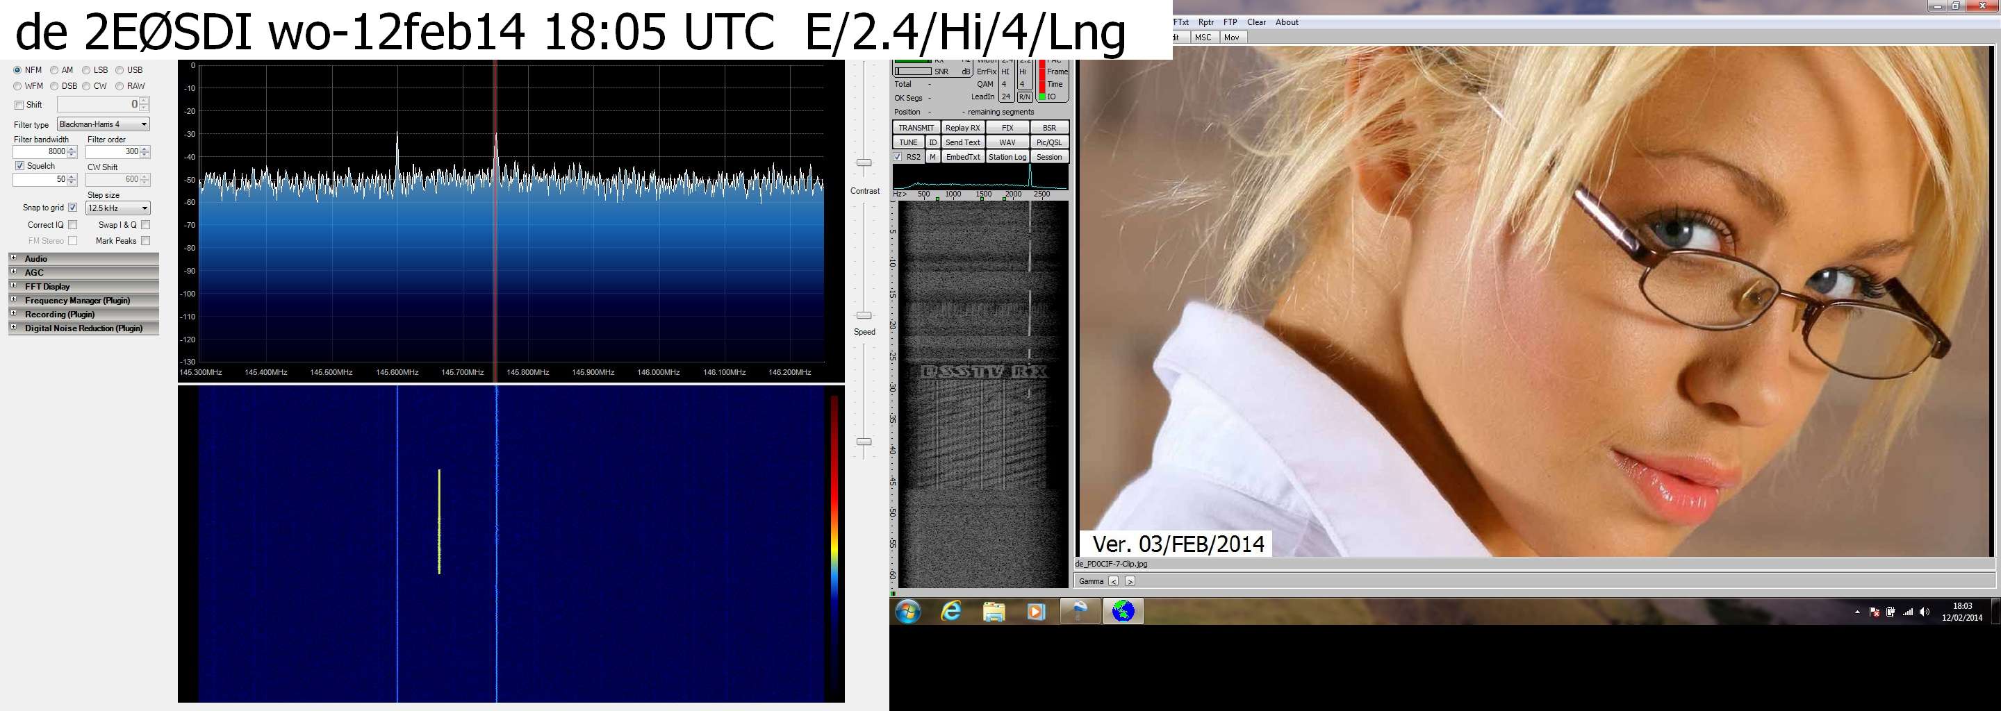Viewport: 2001px width, 711px height.
Task: Toggle the RS2 checkbox
Action: [x=898, y=157]
